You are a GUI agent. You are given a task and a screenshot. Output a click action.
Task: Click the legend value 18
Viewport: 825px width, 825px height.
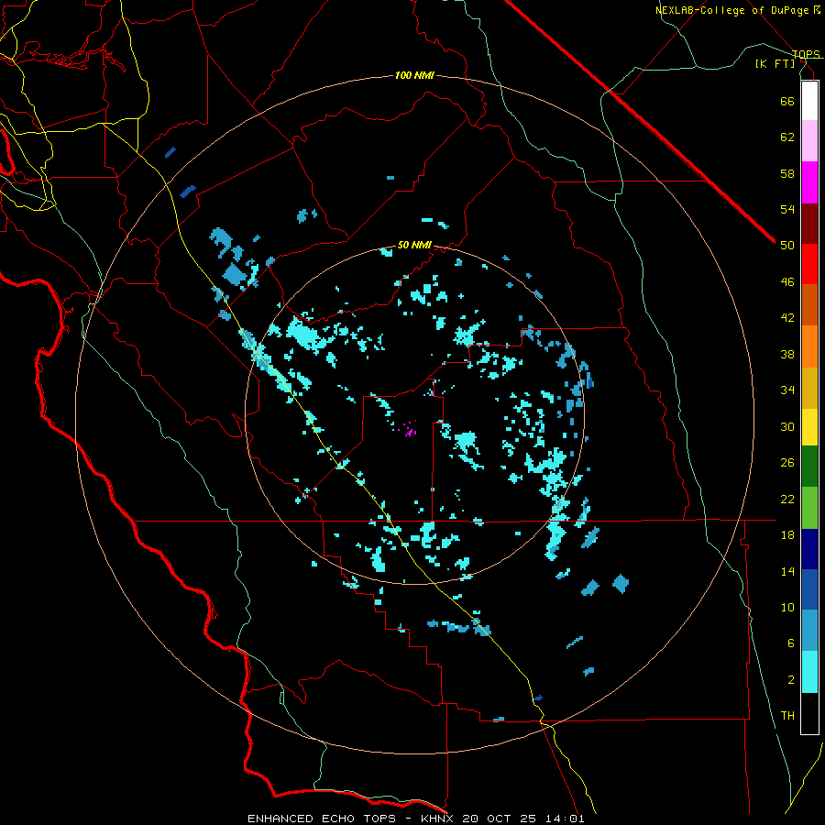[x=787, y=535]
